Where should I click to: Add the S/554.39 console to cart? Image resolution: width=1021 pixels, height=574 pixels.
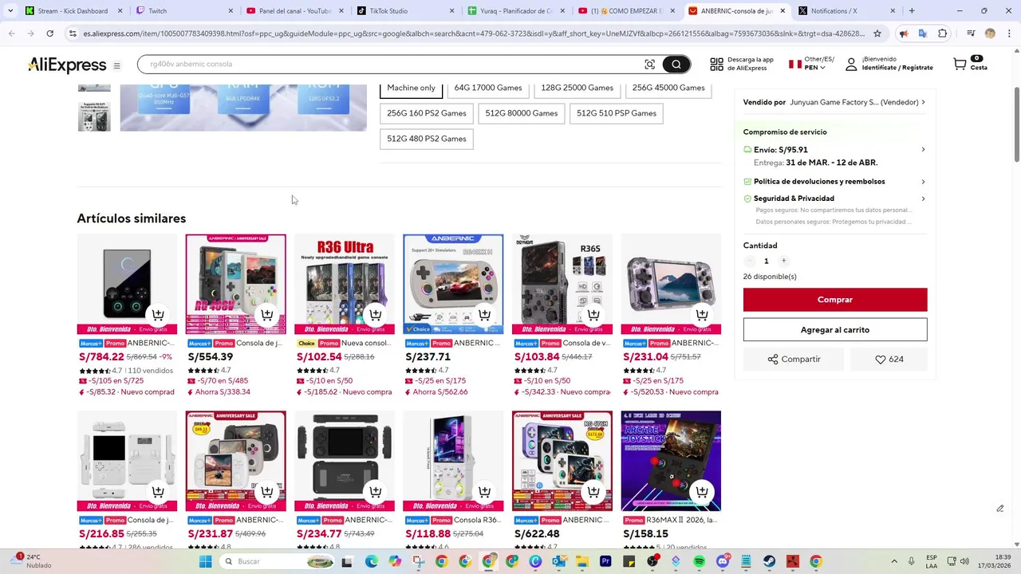[266, 315]
